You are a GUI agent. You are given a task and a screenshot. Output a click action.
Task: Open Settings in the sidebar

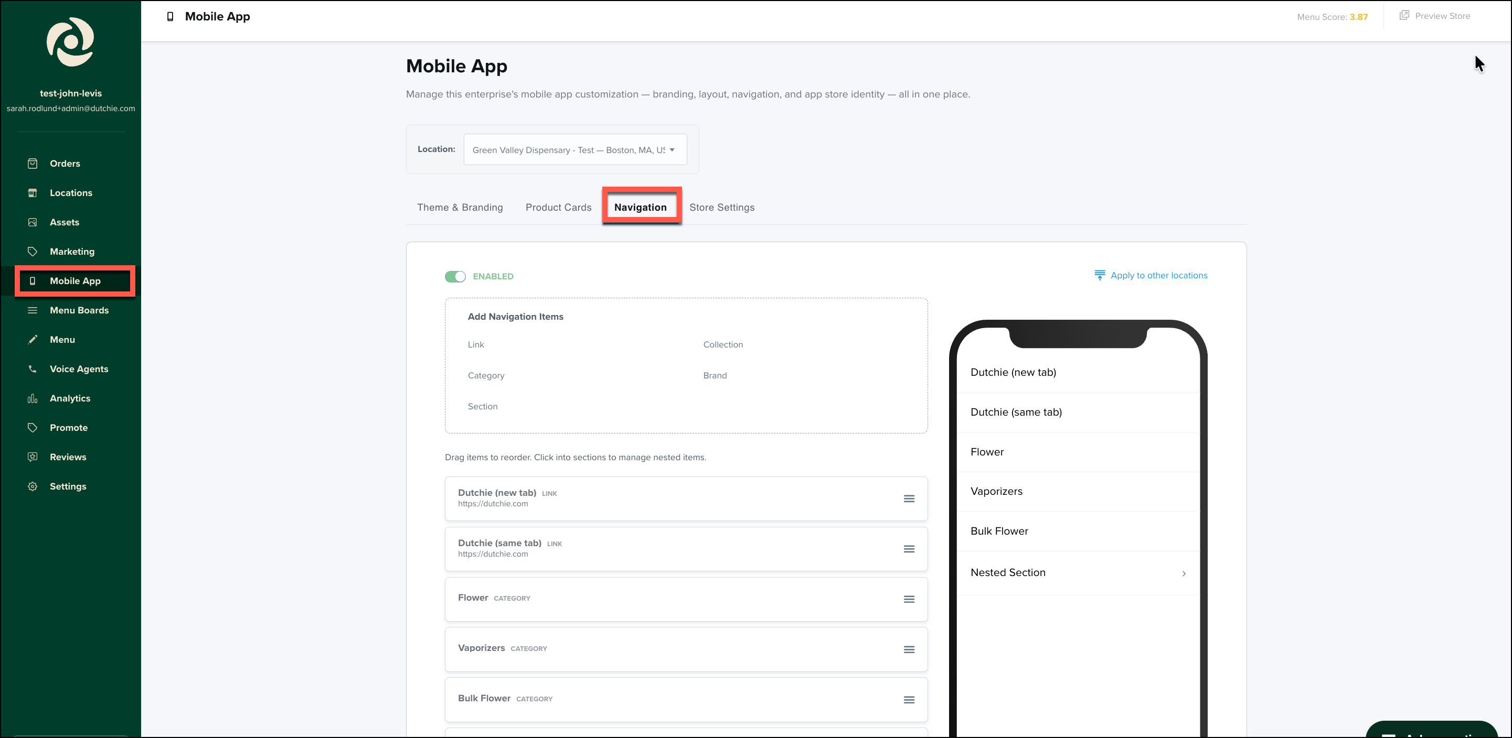(68, 486)
